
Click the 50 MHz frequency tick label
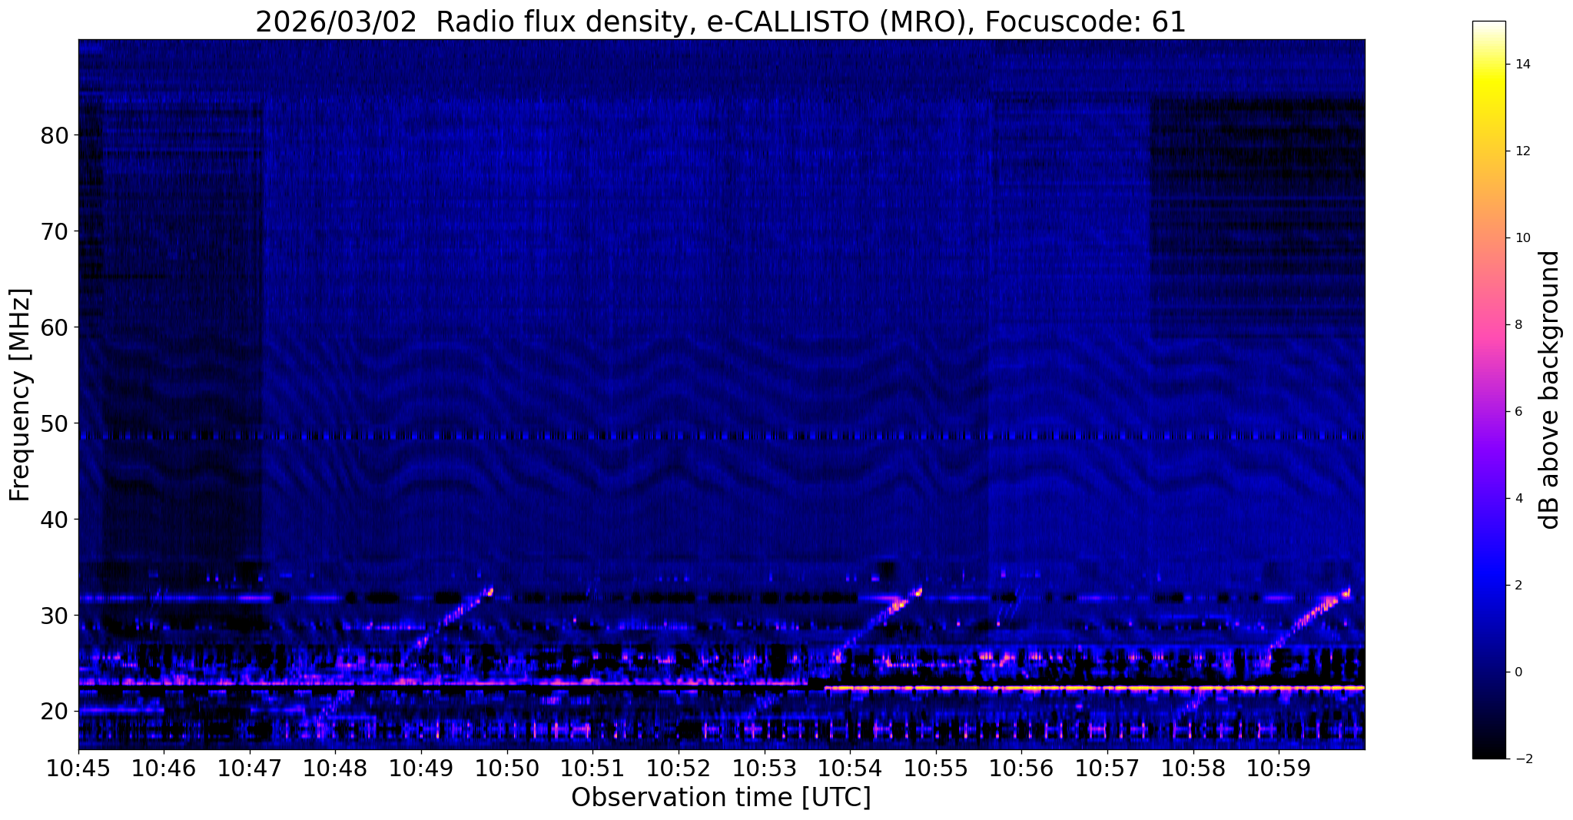coord(54,423)
